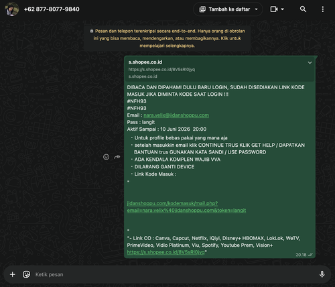
Task: Open the Shopee link at the message bottom
Action: (x=165, y=252)
